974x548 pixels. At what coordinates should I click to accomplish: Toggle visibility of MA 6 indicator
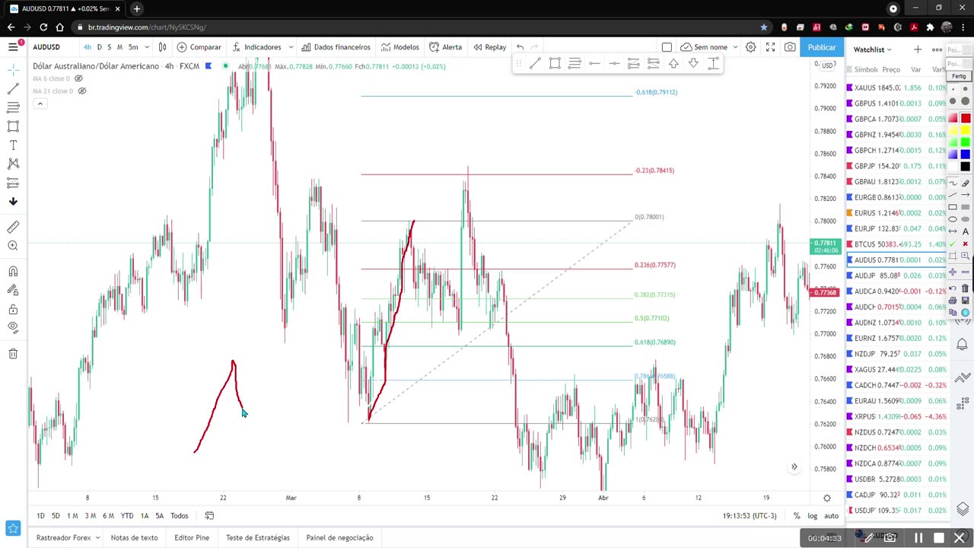[x=78, y=78]
